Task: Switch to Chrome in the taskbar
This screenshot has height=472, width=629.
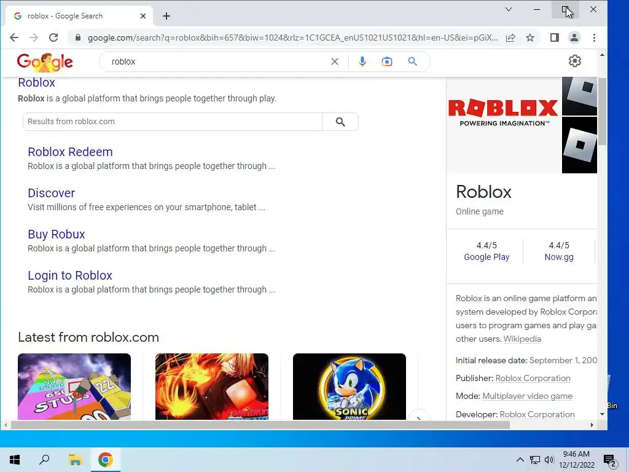Action: 105,460
